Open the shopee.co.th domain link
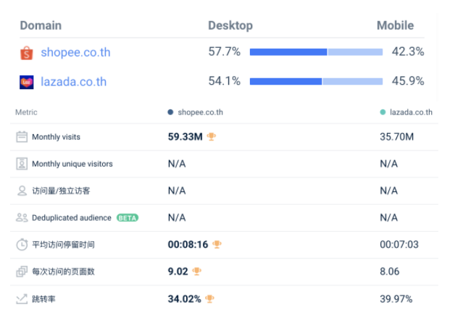This screenshot has height=323, width=455. 75,53
